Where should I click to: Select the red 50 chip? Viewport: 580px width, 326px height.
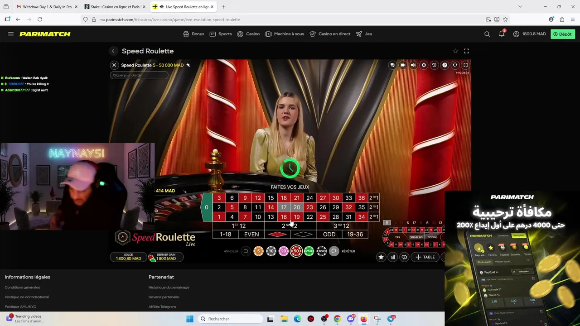pos(296,251)
